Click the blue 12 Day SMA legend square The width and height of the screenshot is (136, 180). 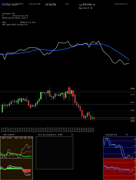[3, 4]
